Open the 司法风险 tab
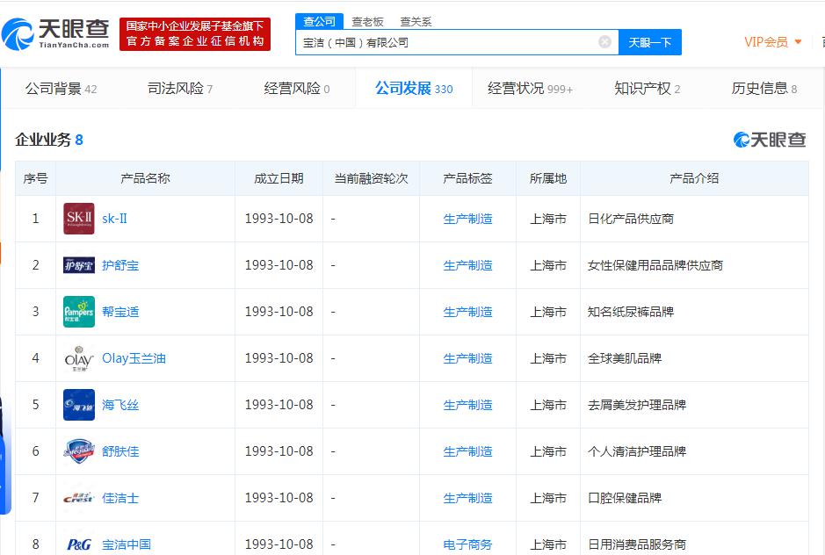 point(180,89)
